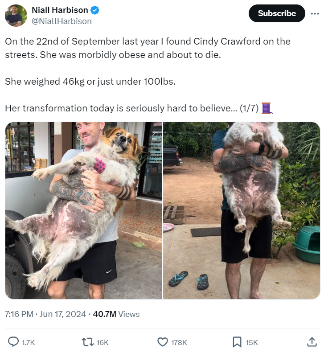Viewport: 324px width, 353px height.
Task: Click the 15K bookmarks count
Action: [251, 342]
